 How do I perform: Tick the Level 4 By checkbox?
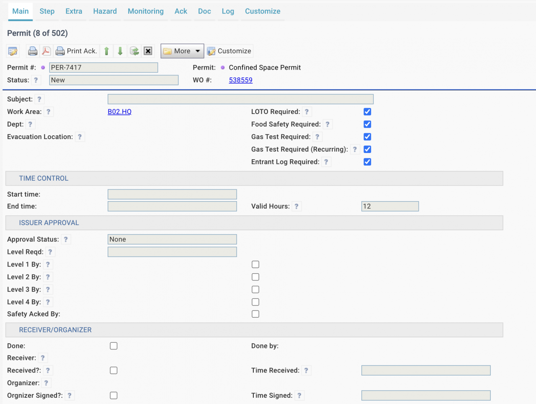255,302
